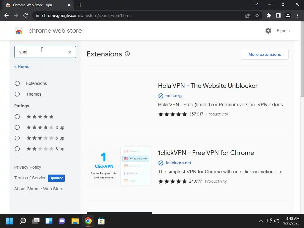Click the More extensions button
This screenshot has width=304, height=228.
265,54
